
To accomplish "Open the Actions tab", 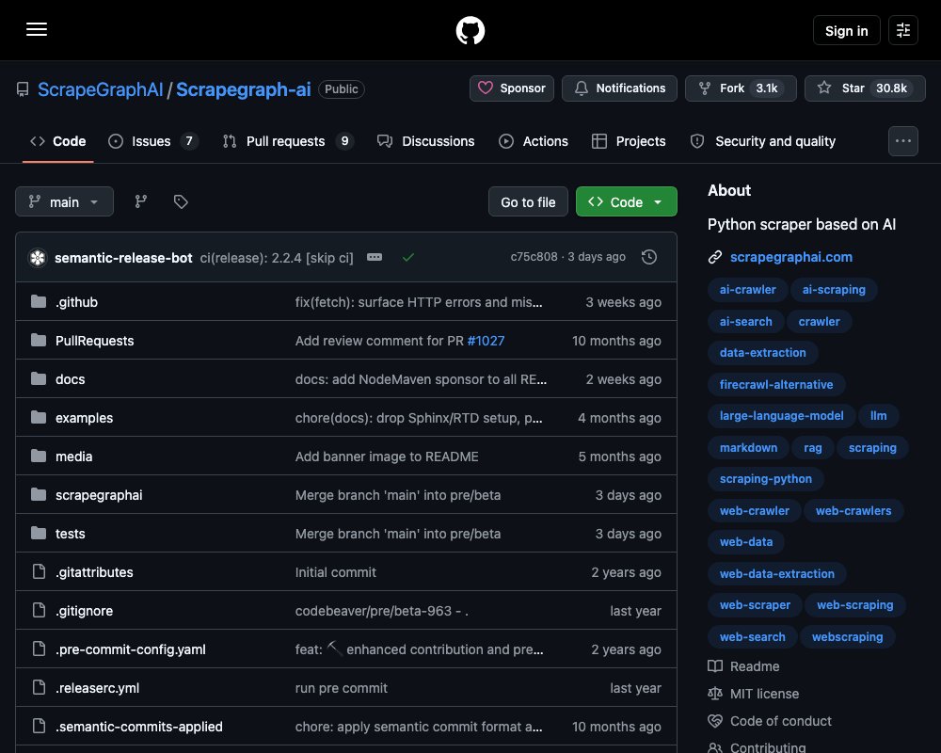I will pyautogui.click(x=534, y=141).
